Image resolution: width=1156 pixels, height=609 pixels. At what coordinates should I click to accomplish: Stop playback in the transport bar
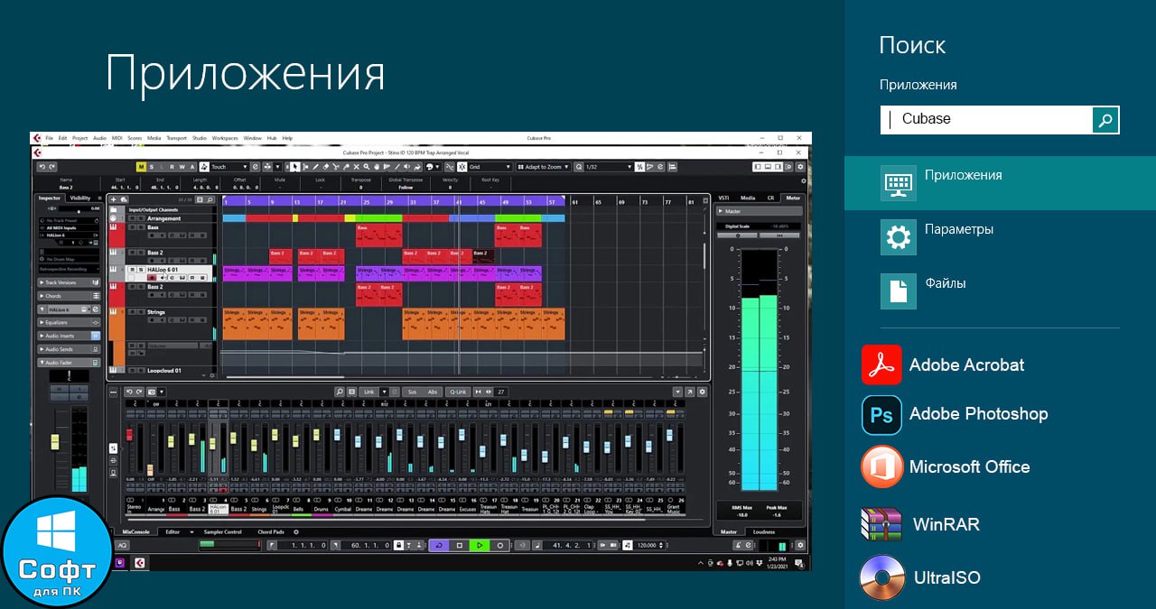pos(459,546)
